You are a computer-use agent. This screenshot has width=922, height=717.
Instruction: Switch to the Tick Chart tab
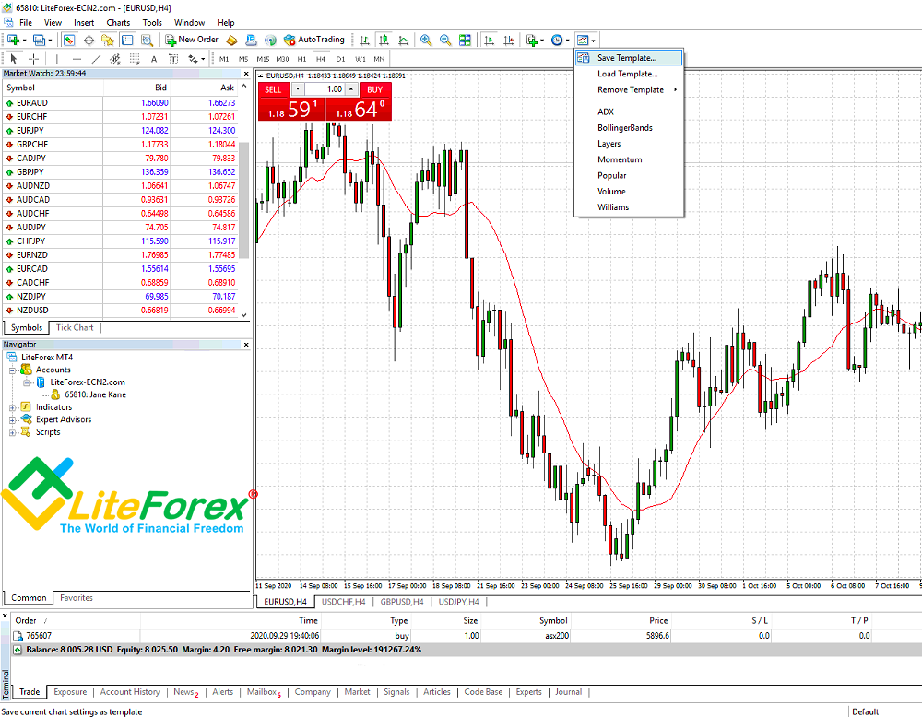(x=75, y=328)
